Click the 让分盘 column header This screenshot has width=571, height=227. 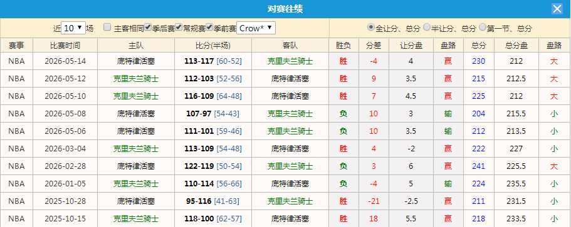[411, 46]
